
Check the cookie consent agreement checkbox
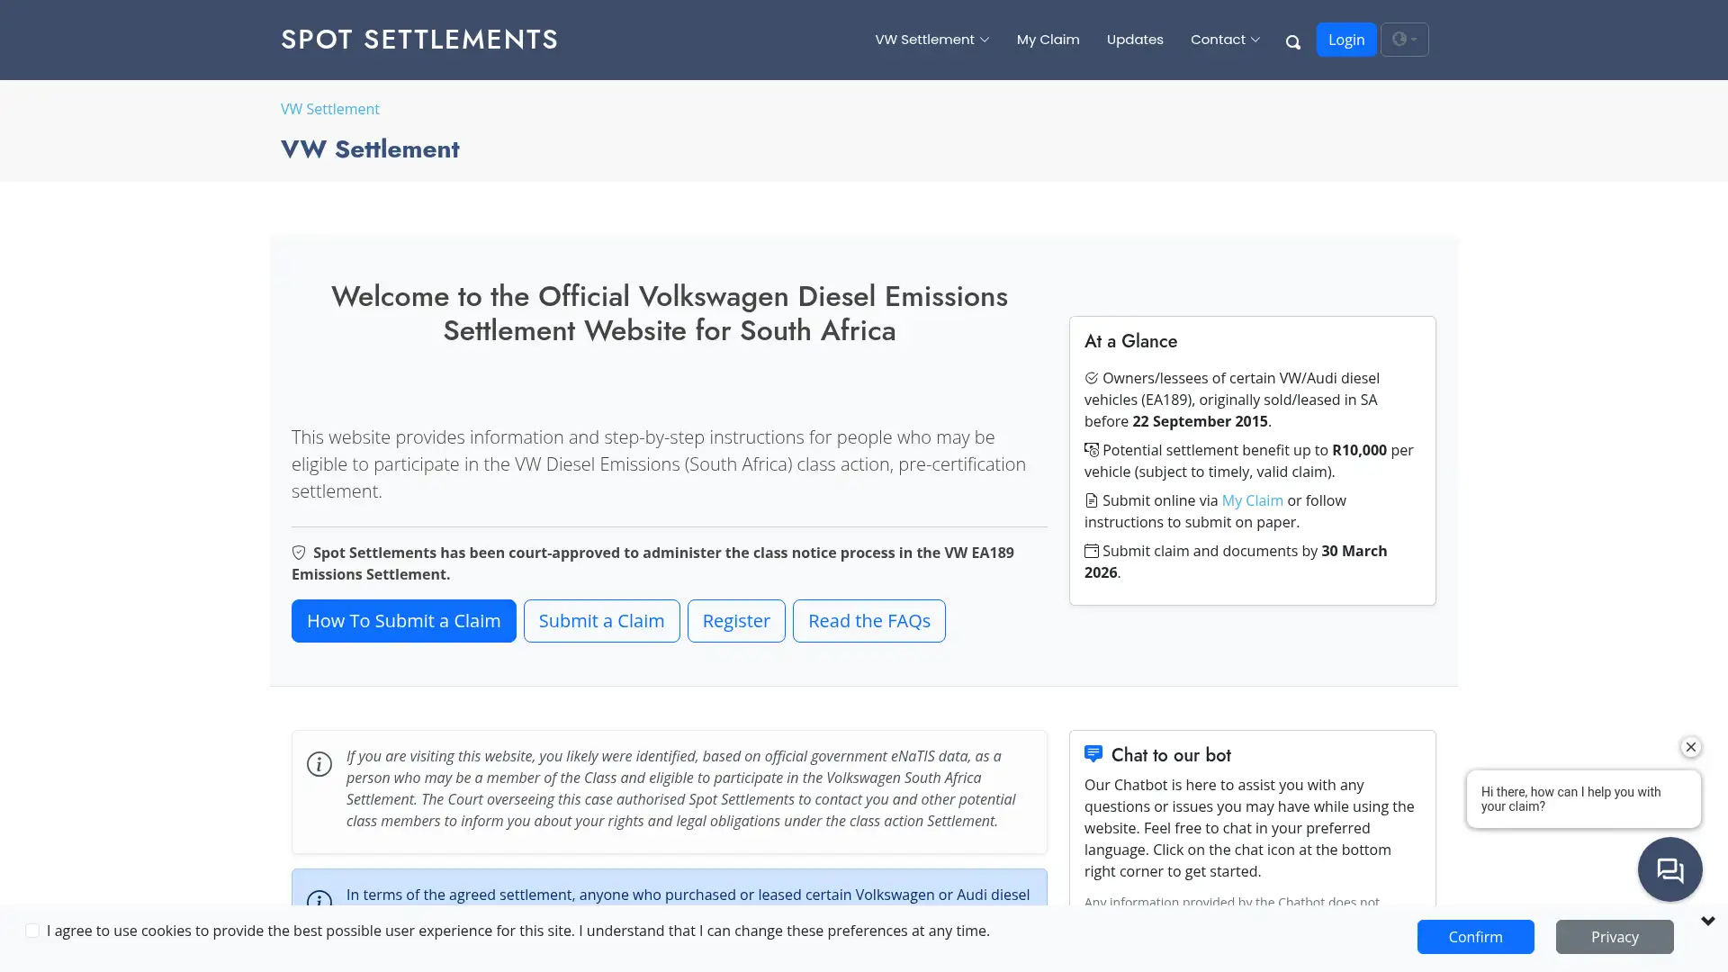point(32,931)
